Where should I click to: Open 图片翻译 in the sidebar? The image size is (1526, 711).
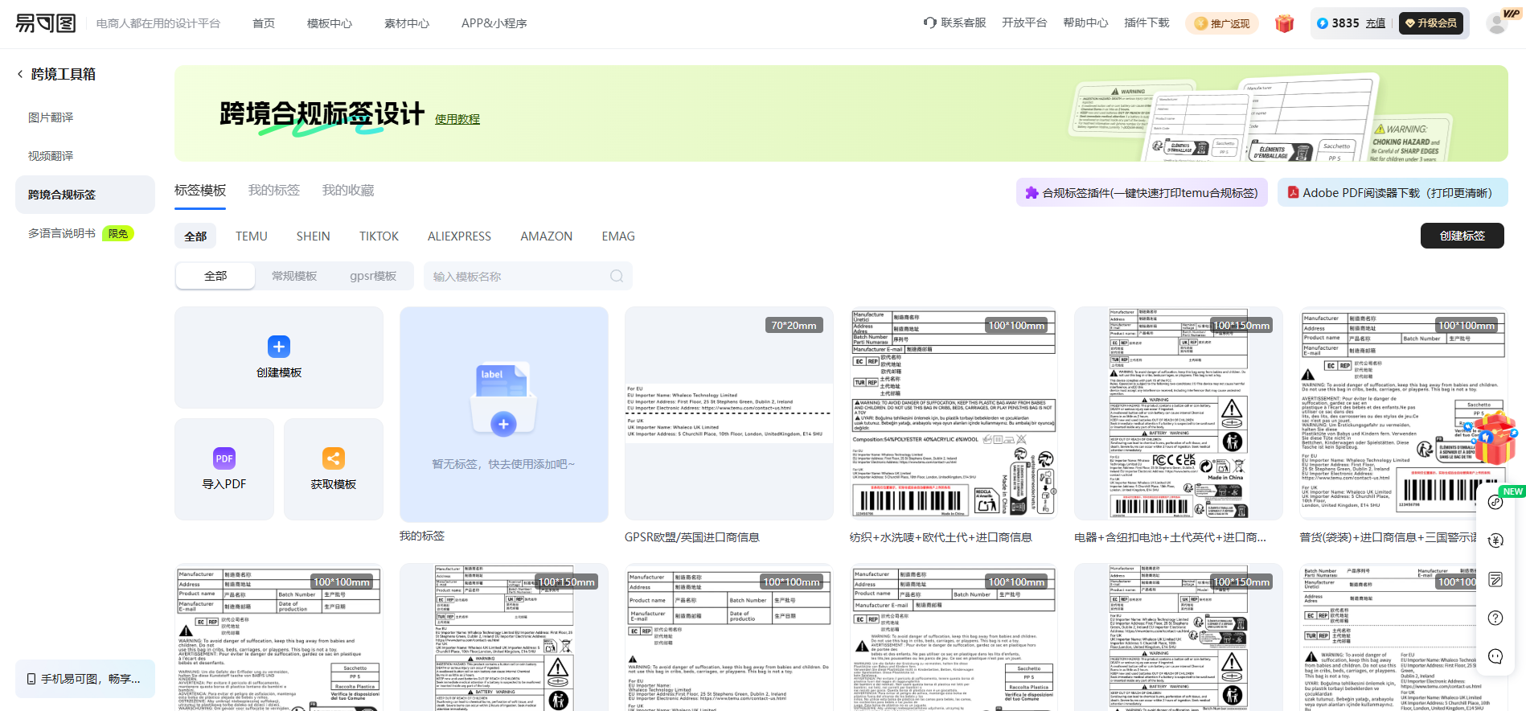51,117
